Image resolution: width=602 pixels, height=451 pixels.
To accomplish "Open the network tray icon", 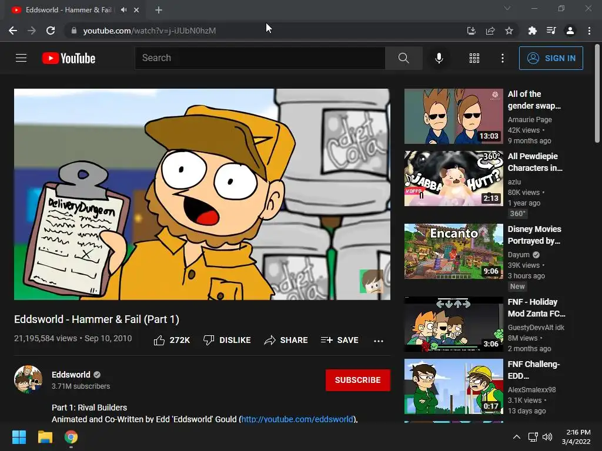I will [533, 437].
